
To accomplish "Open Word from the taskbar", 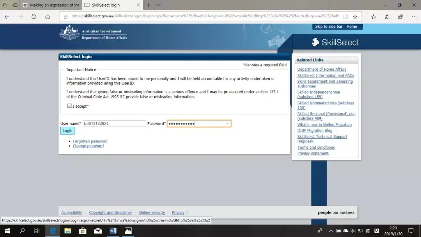I will click(113, 231).
